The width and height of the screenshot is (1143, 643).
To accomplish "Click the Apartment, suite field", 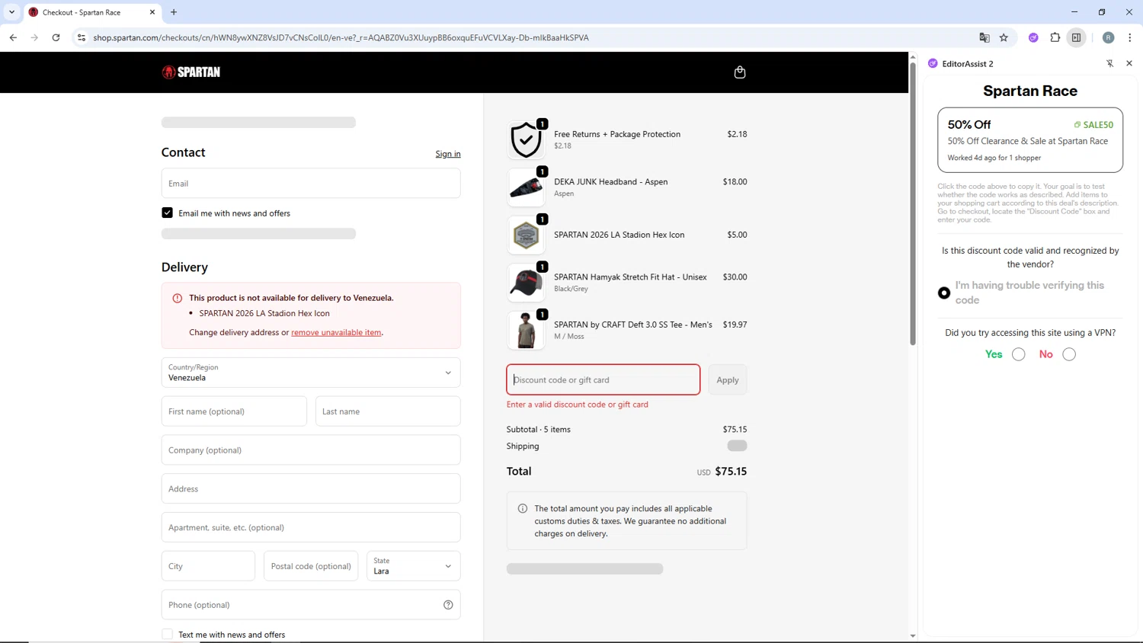I will (x=311, y=527).
